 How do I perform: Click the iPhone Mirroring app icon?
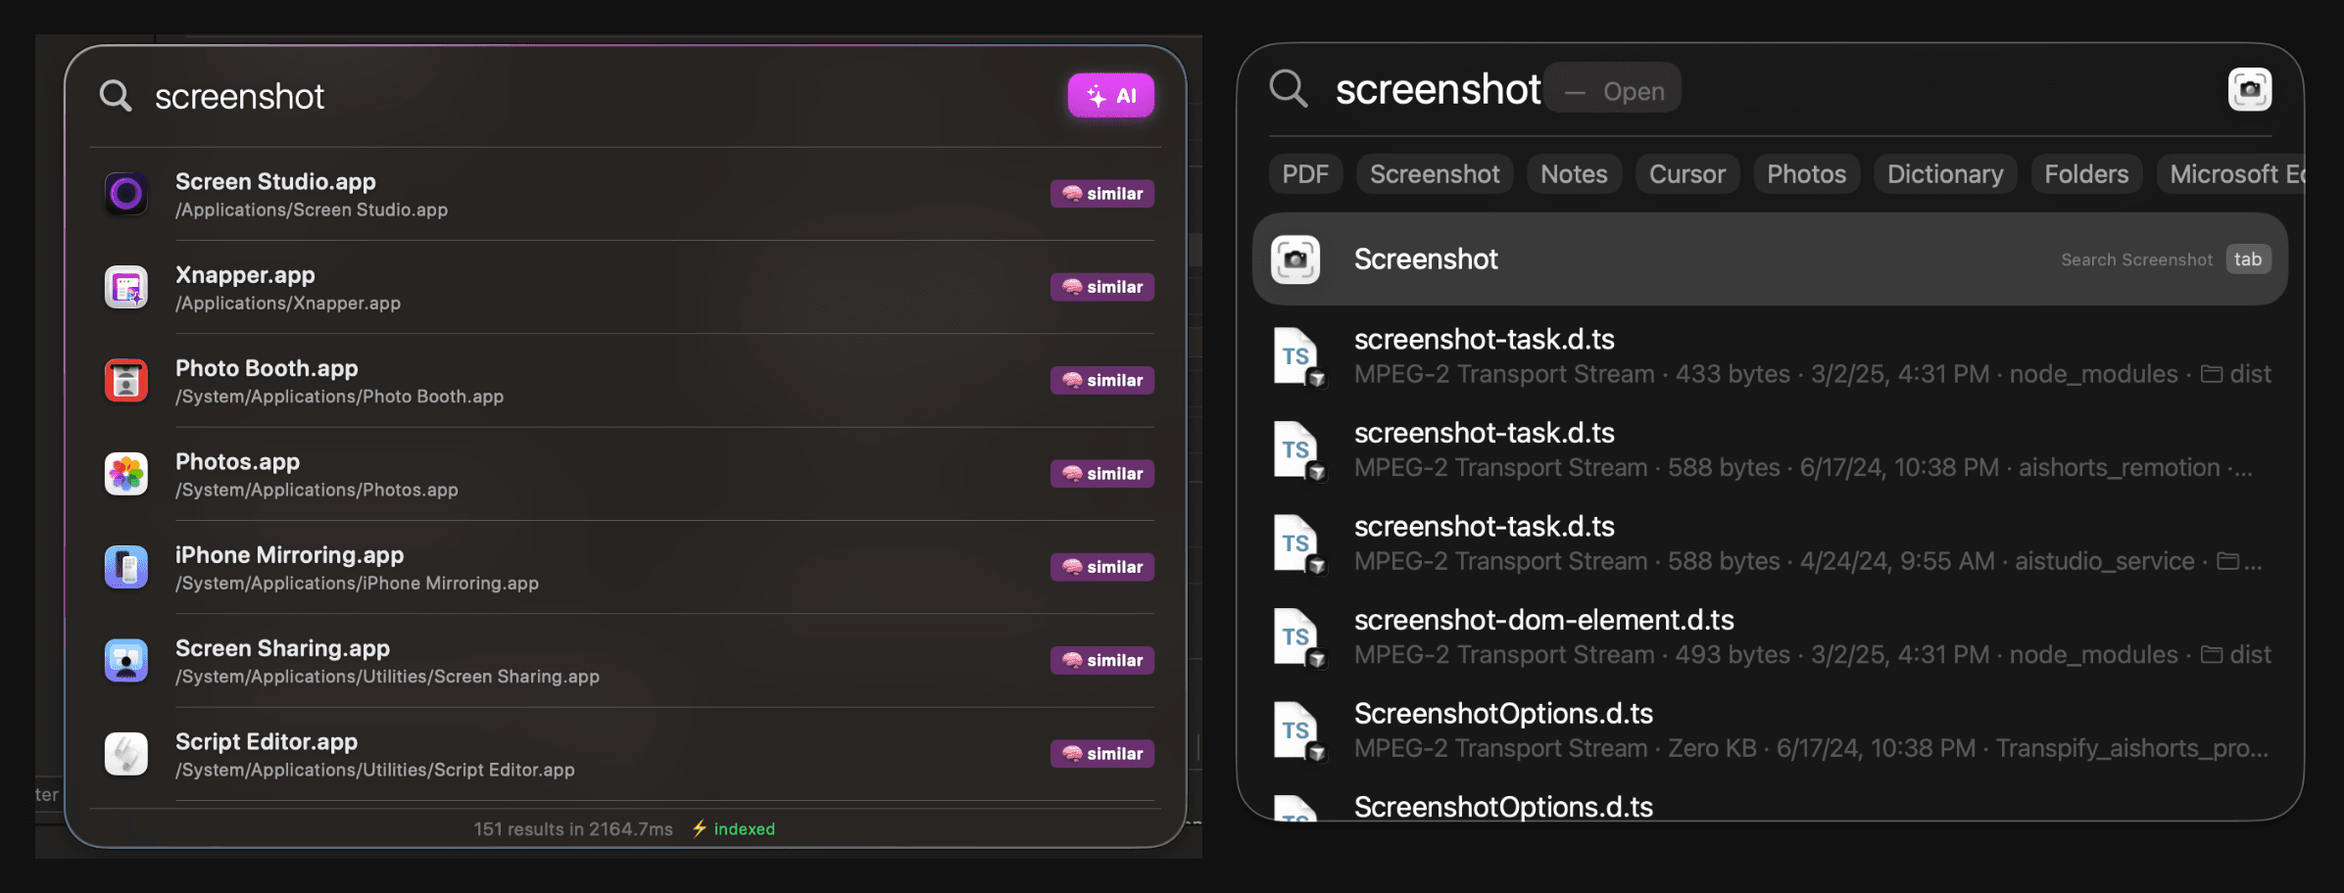tap(125, 567)
